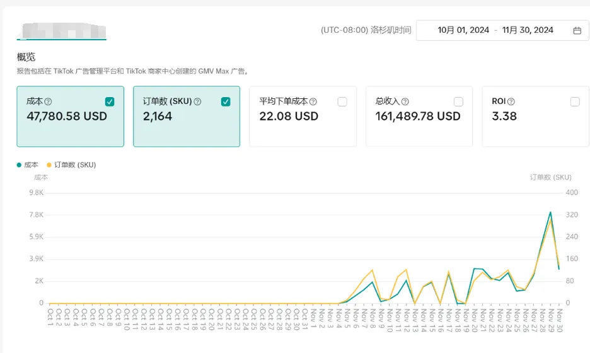The height and width of the screenshot is (353, 590).
Task: Select the end date 11月 30, 2024
Action: coord(528,30)
